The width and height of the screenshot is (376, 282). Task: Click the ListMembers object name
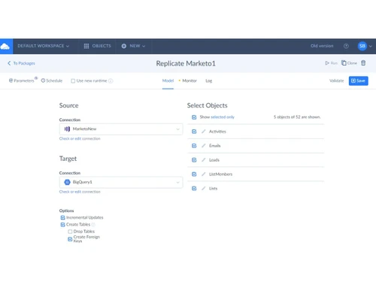point(220,174)
